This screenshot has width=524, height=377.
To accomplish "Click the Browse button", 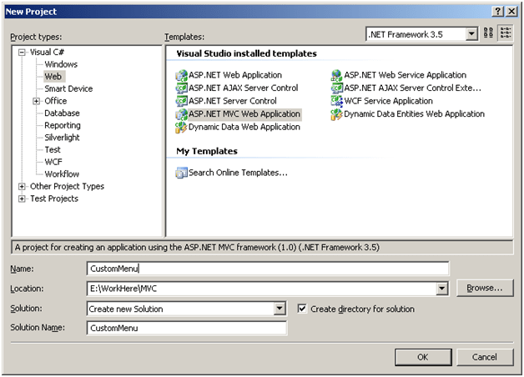I will click(x=484, y=289).
